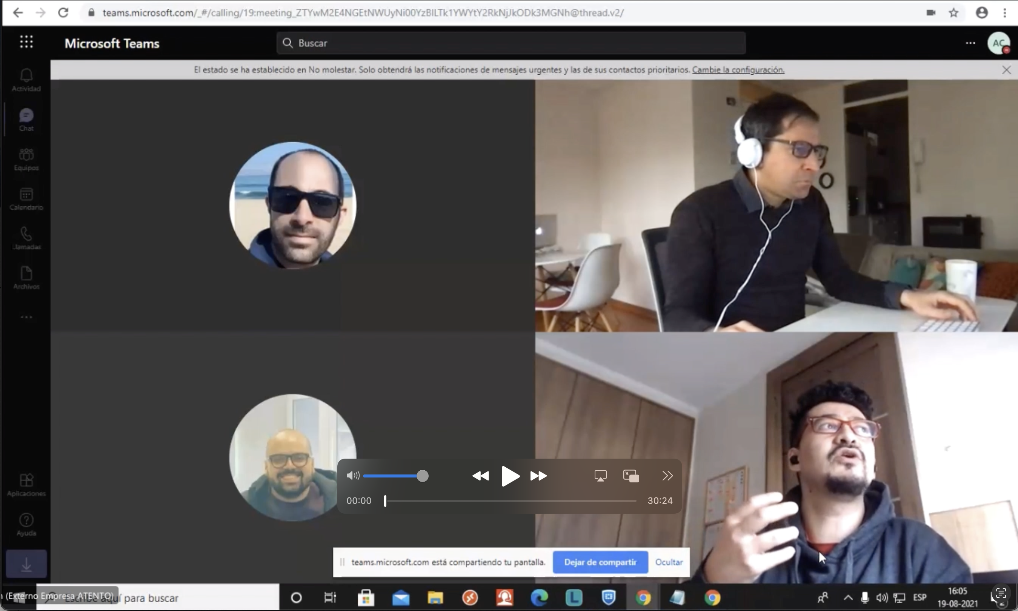Toggle AirPlay in video player controls

600,476
